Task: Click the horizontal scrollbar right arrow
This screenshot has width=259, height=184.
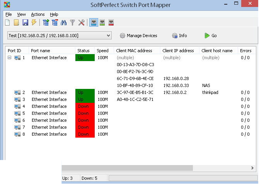Action: 252,168
